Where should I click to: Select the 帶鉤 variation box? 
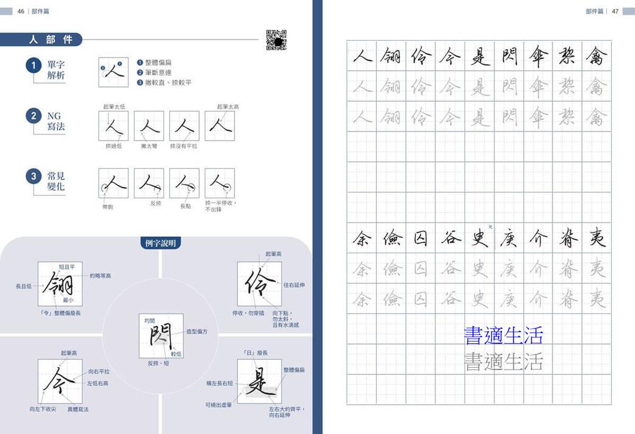[x=113, y=183]
